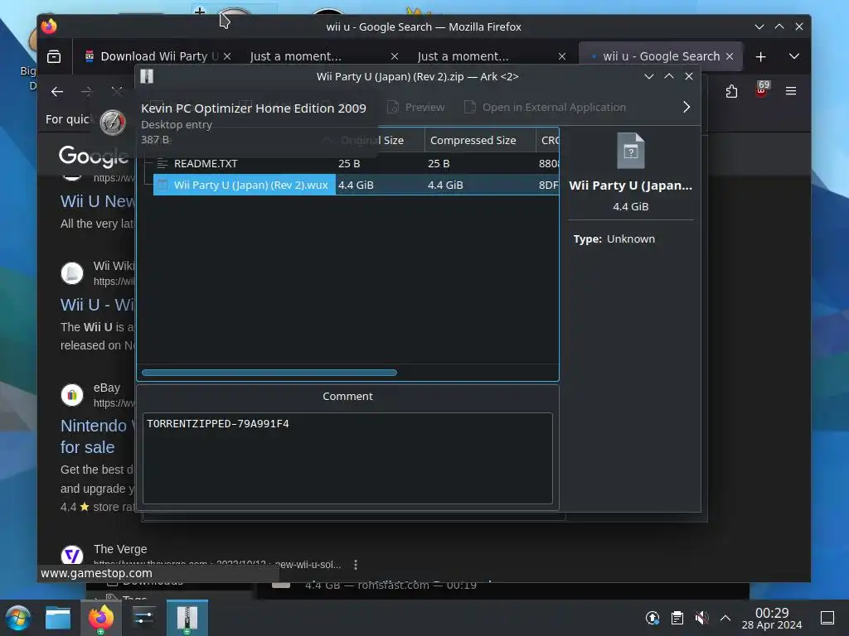Open Firefox hamburger application menu
Screen dimensions: 849x636
(790, 91)
